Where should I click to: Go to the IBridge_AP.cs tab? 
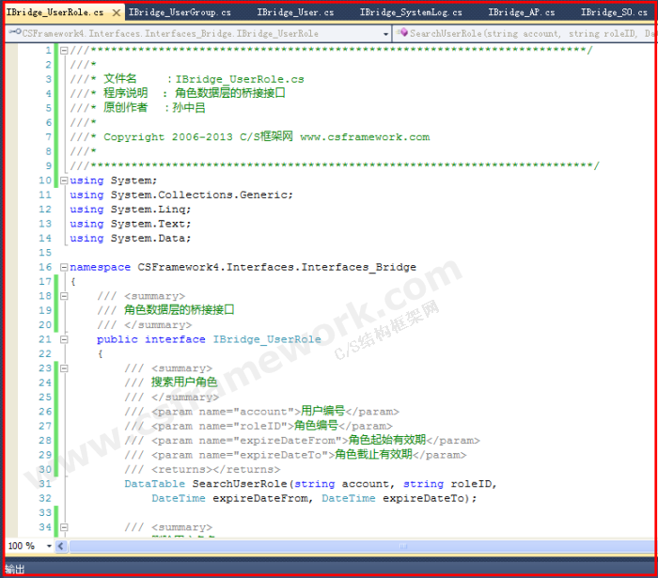coord(521,13)
